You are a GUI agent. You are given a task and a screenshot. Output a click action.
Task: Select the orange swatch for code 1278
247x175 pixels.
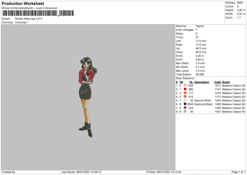(185, 93)
